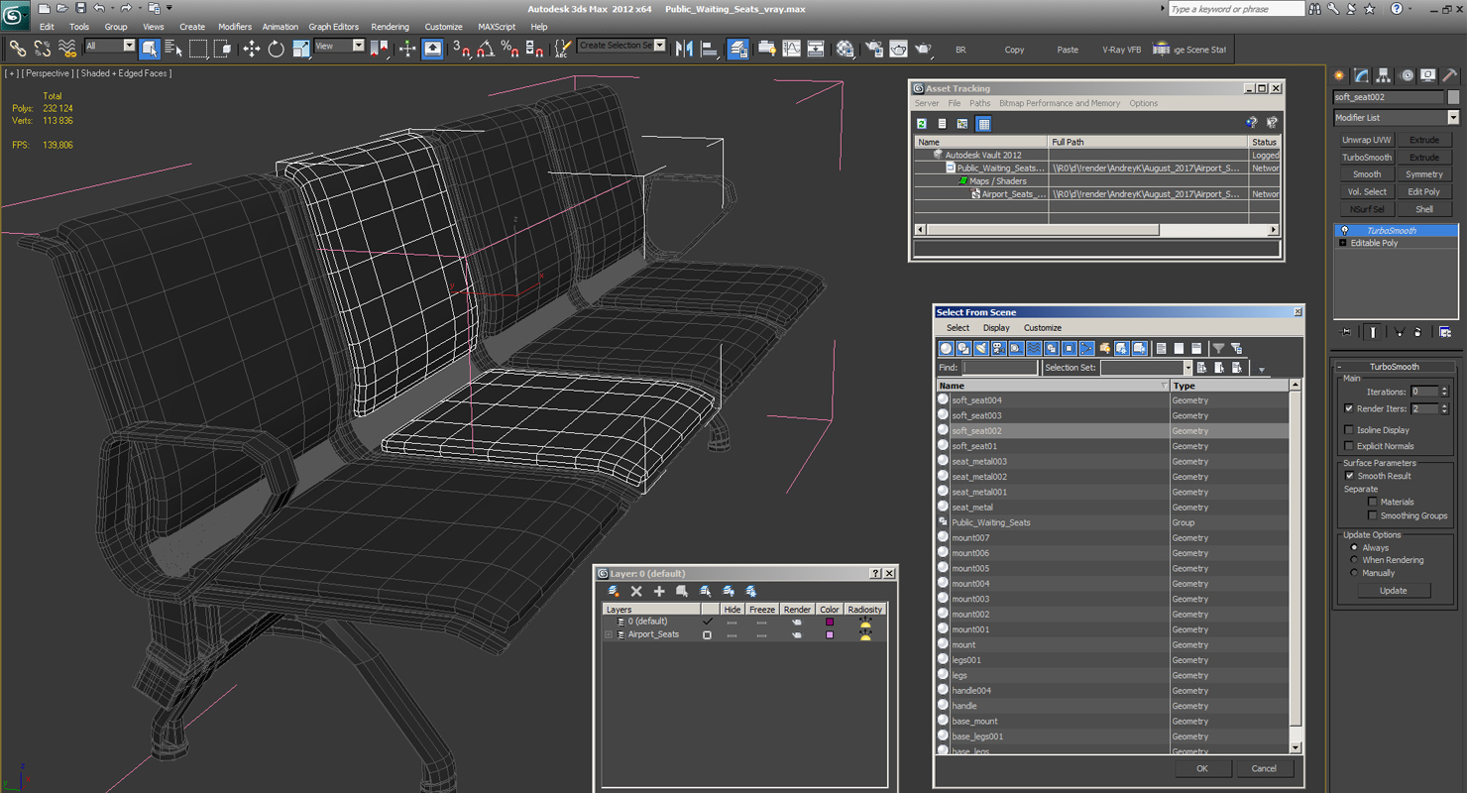Click the Render Production teapot icon

point(922,48)
